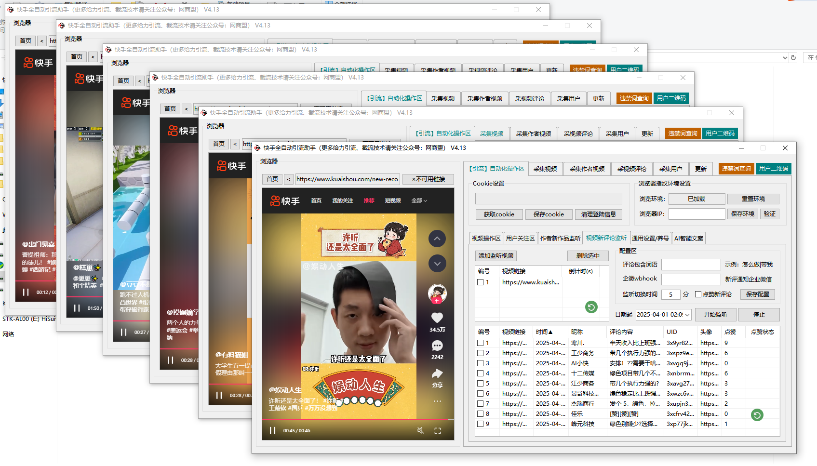817x466 pixels.
Task: Click the Kuaishou logo in front browser
Action: pyautogui.click(x=285, y=201)
